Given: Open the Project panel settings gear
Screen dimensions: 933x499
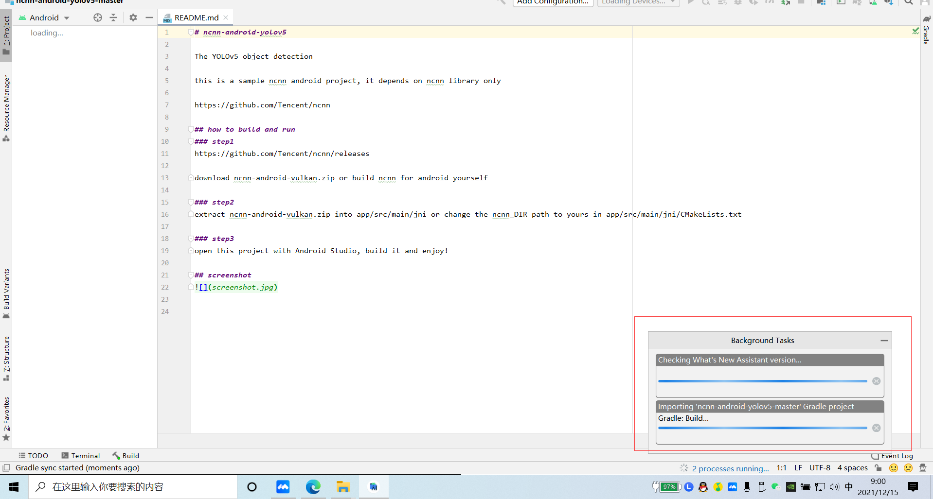Looking at the screenshot, I should (x=133, y=17).
